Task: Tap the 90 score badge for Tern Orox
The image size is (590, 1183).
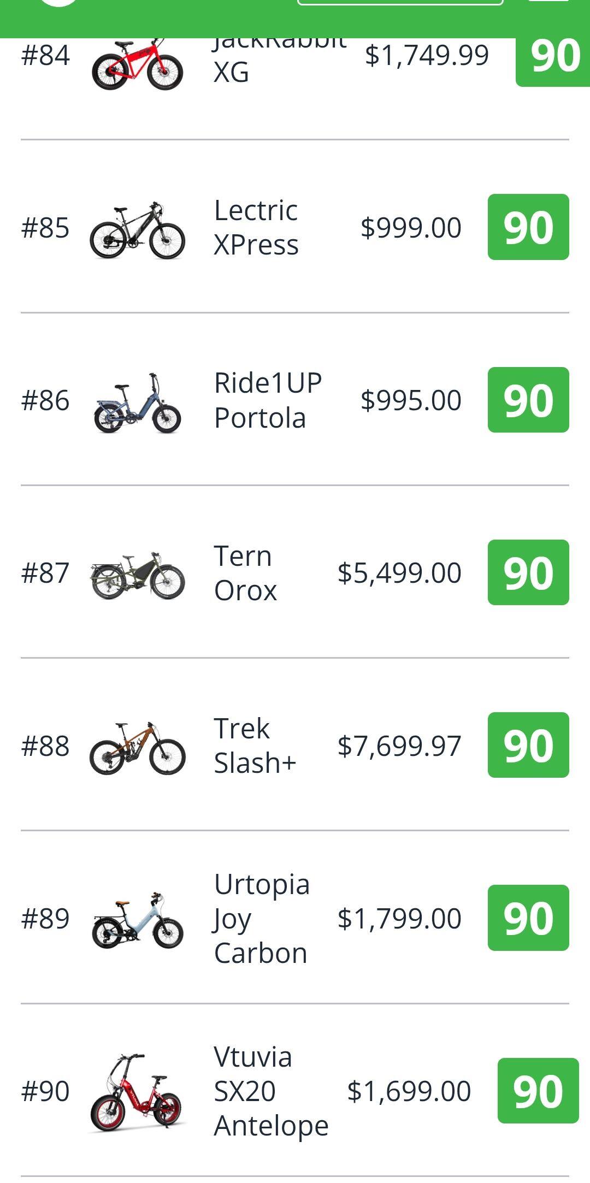Action: (528, 572)
